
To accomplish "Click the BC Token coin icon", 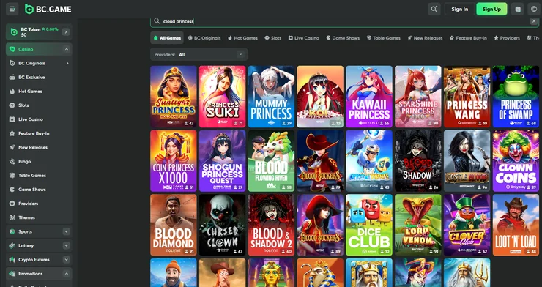I will pos(14,32).
